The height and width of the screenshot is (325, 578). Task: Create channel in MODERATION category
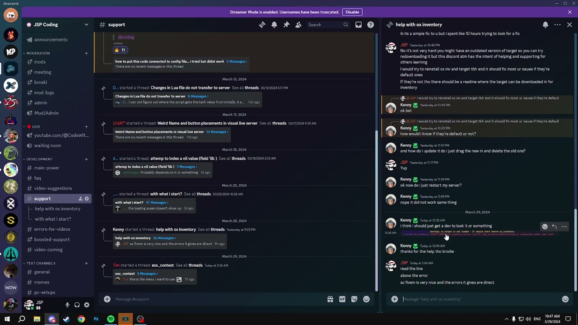click(86, 53)
